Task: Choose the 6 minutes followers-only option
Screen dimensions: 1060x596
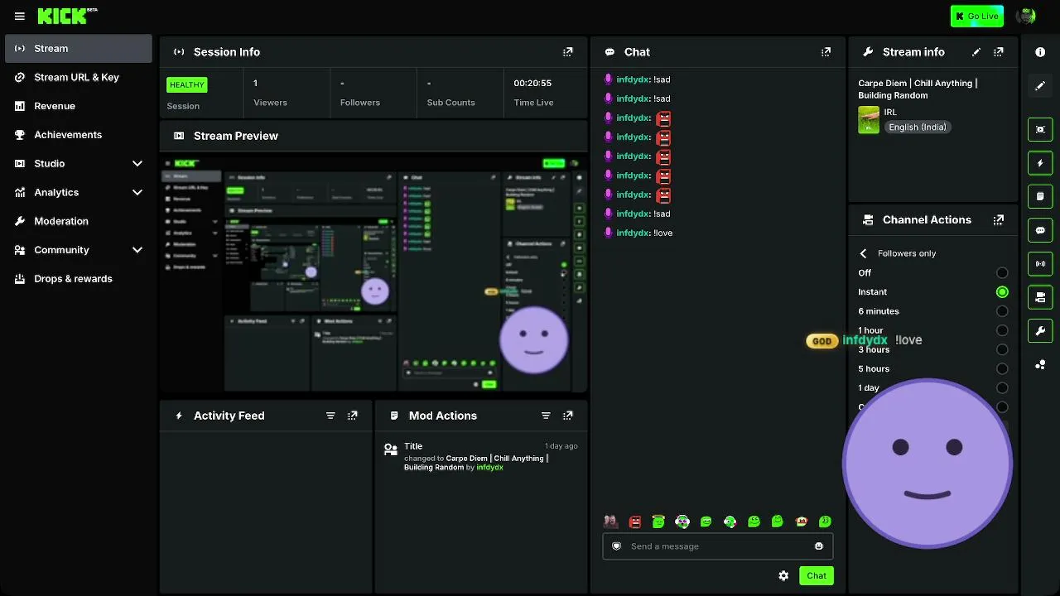Action: pos(1002,311)
